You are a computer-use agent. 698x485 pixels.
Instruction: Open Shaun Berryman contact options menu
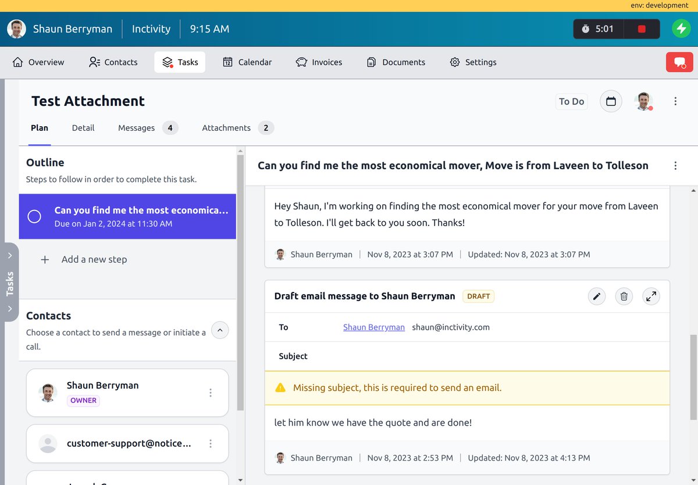211,393
